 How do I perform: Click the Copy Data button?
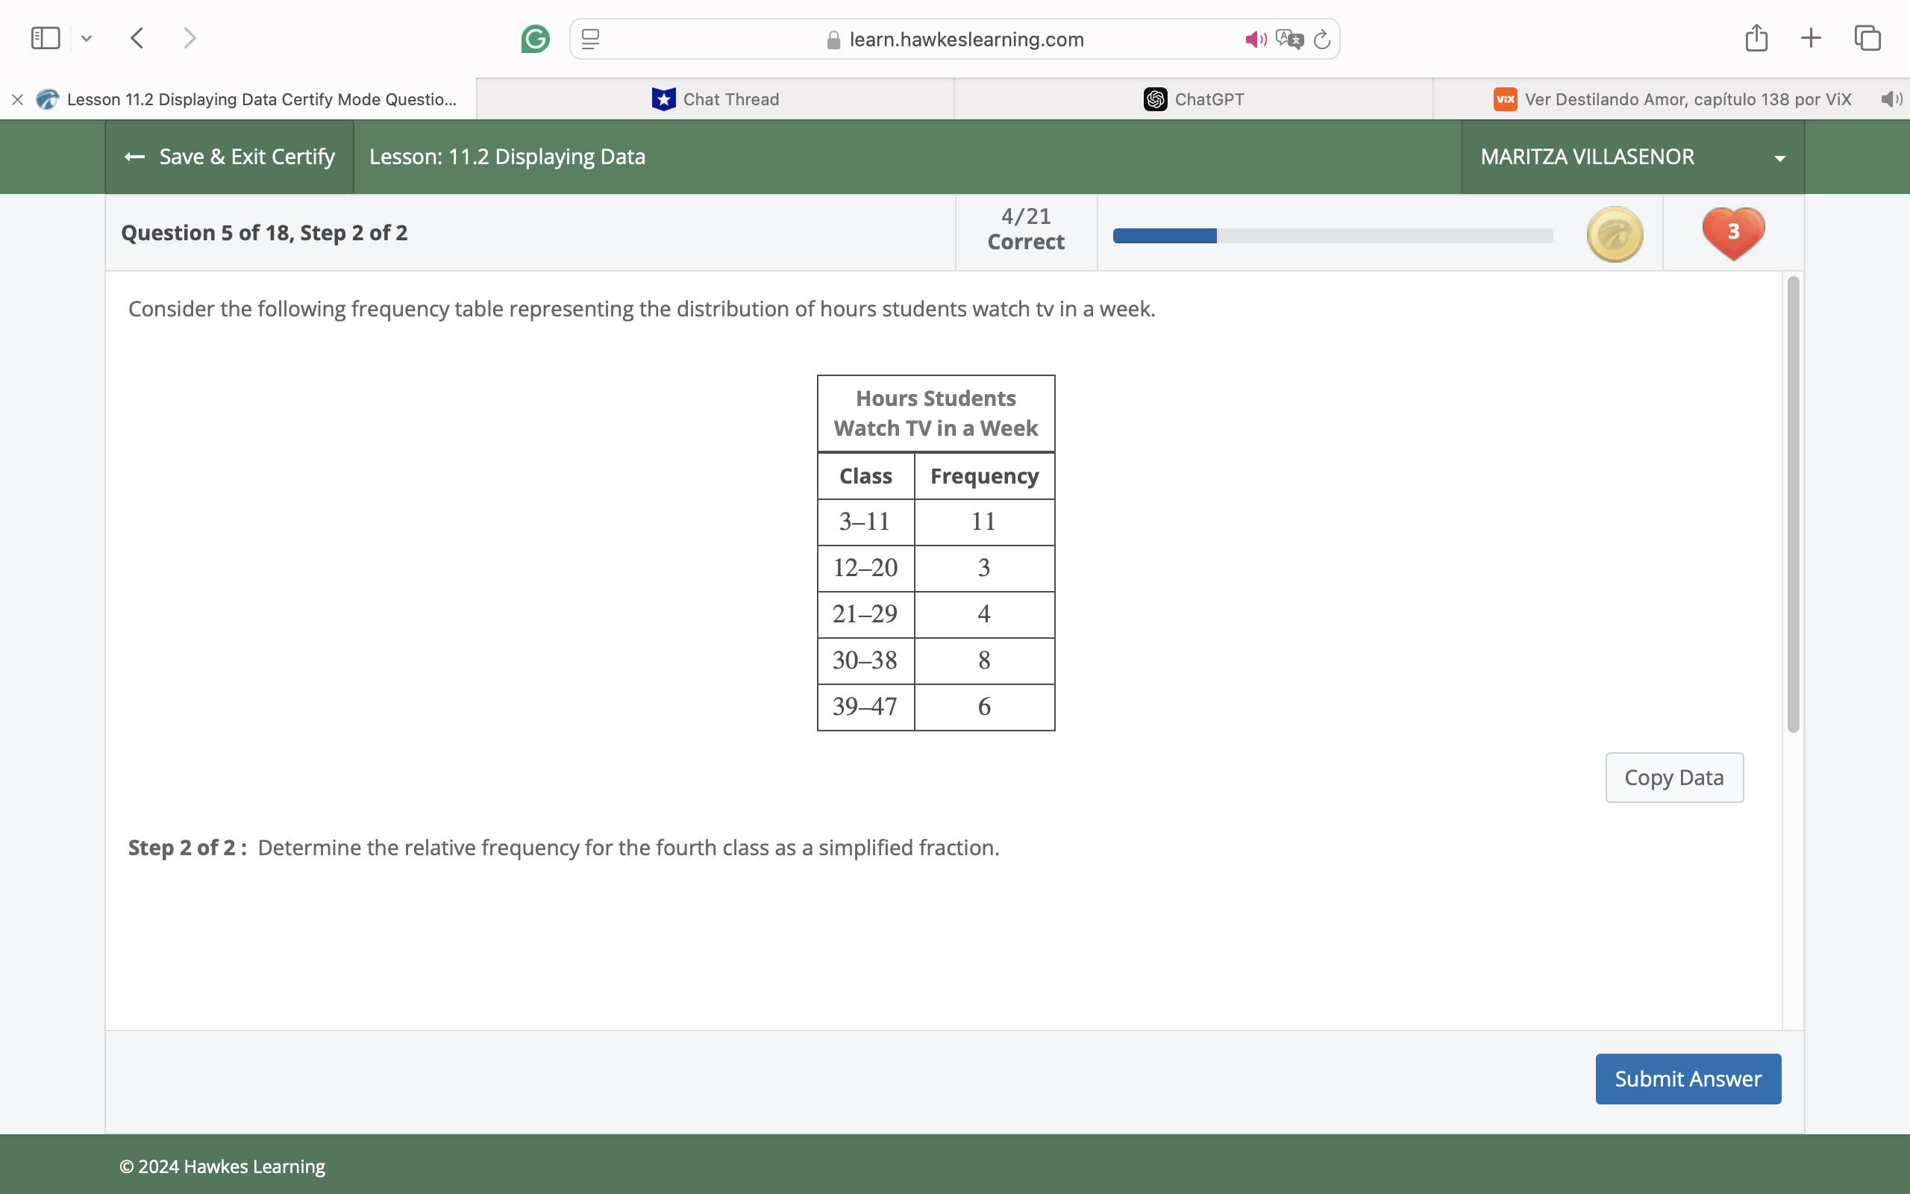pyautogui.click(x=1674, y=777)
